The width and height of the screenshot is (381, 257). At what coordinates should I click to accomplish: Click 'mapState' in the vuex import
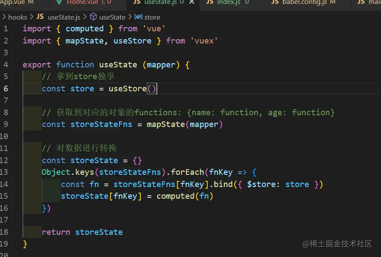tap(85, 41)
